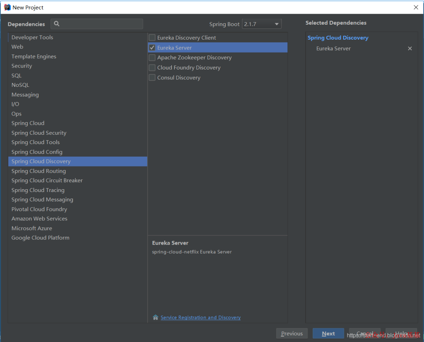Enable the Consul Discovery checkbox
The height and width of the screenshot is (342, 424).
pos(152,78)
